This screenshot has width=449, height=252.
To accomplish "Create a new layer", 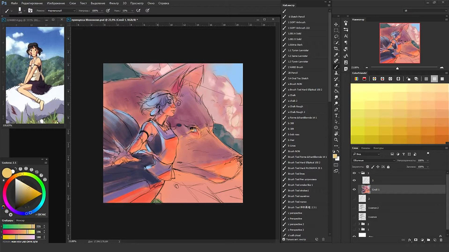I will pyautogui.click(x=435, y=240).
